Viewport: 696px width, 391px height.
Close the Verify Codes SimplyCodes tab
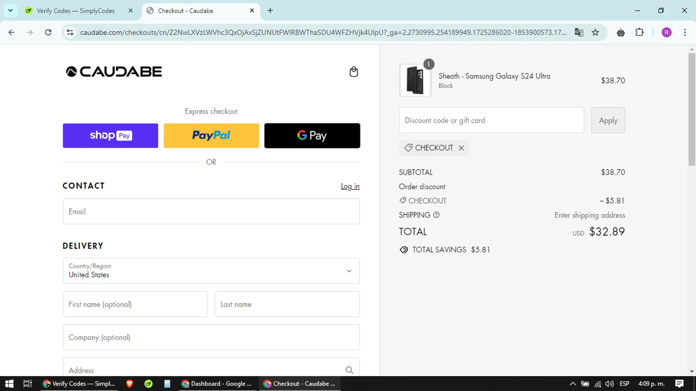pos(130,10)
